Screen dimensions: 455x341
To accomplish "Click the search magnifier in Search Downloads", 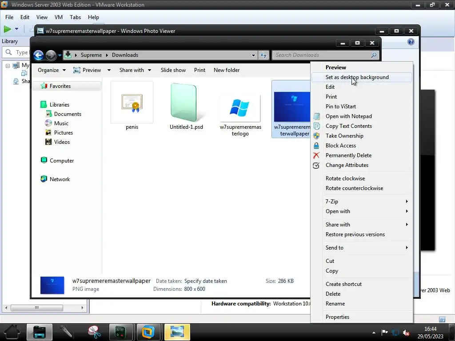I will point(374,55).
